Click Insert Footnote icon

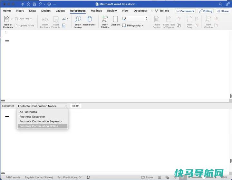45,22
